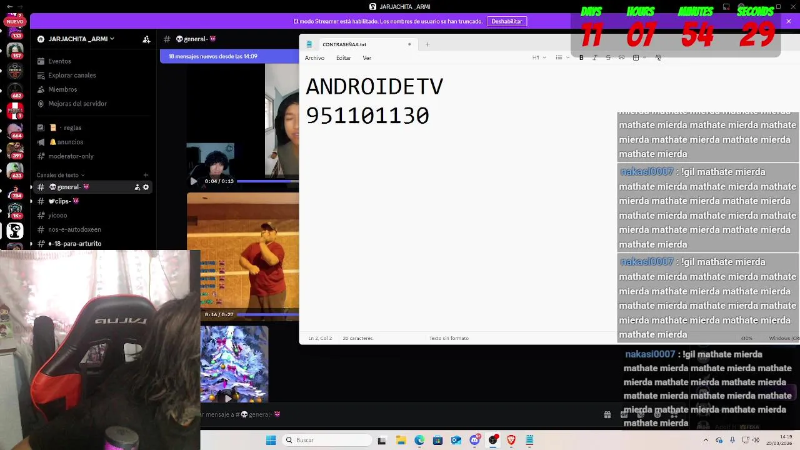The image size is (800, 450).
Task: Show hidden system tray icons
Action: (706, 440)
